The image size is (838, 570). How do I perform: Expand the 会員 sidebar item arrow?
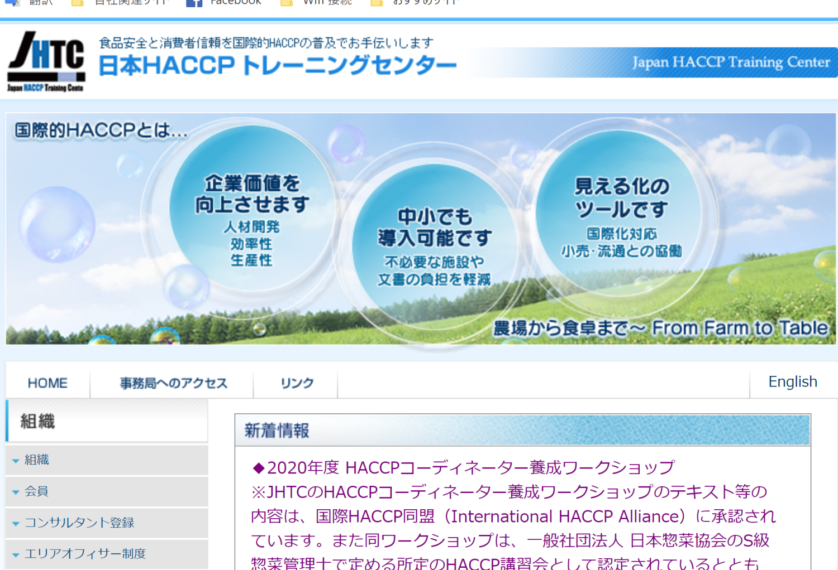coord(16,492)
